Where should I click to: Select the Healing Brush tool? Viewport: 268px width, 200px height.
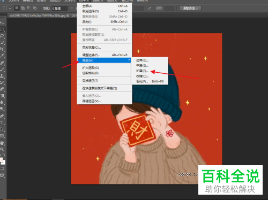click(2, 63)
